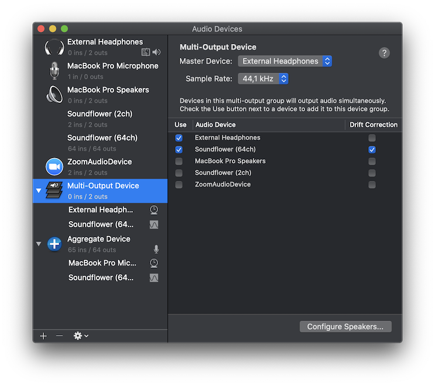
Task: Click the ZoomAudioDevice camera icon
Action: (x=54, y=167)
